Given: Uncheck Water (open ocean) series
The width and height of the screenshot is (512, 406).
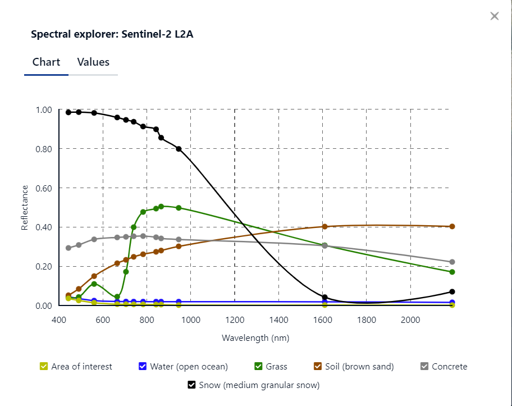Looking at the screenshot, I should click(143, 367).
